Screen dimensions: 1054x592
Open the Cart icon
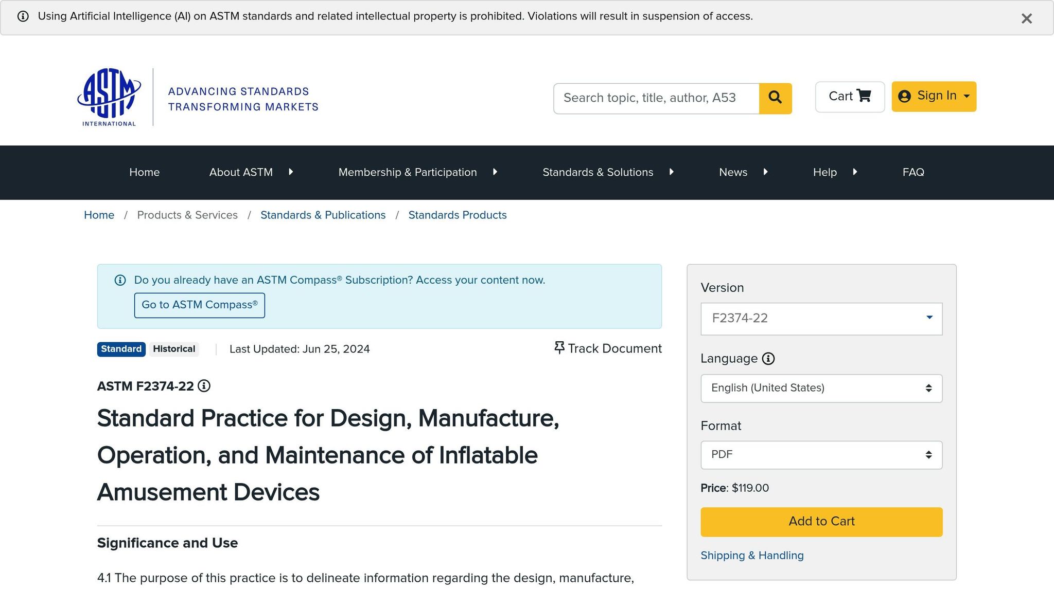(865, 96)
